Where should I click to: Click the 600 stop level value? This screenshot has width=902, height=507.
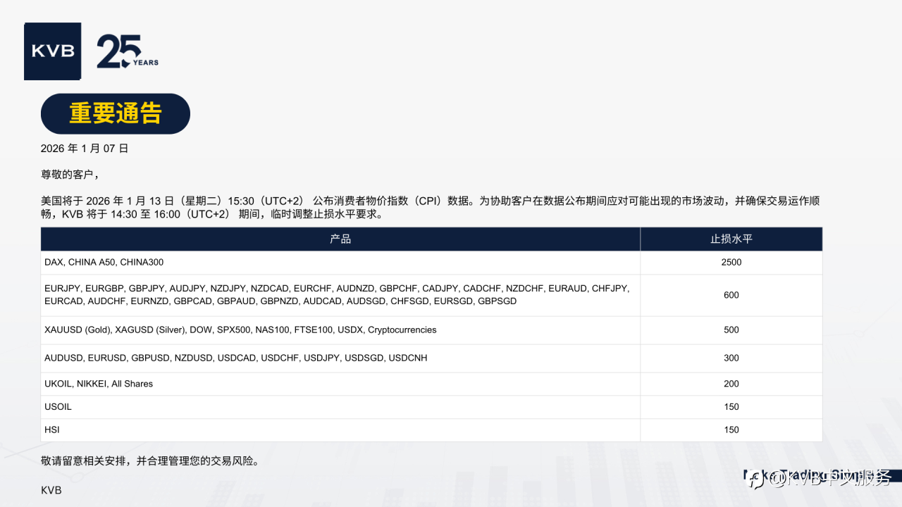[x=731, y=295]
